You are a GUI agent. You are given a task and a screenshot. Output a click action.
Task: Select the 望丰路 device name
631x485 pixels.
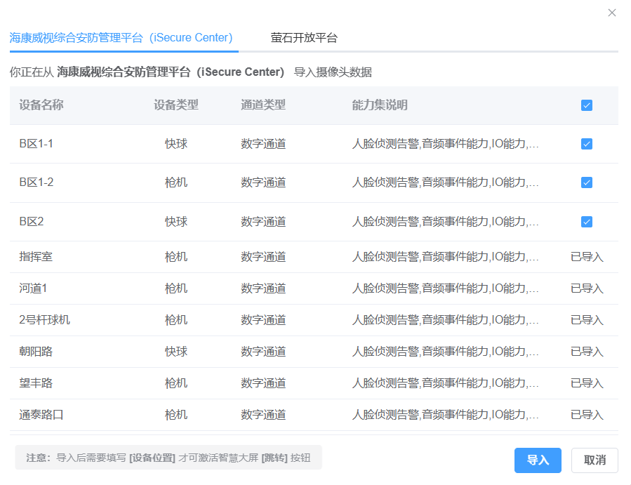point(36,383)
